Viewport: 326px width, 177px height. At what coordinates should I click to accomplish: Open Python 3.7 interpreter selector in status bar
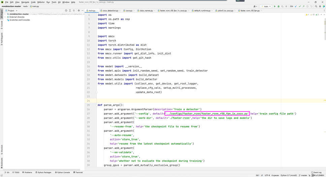[x=289, y=175]
